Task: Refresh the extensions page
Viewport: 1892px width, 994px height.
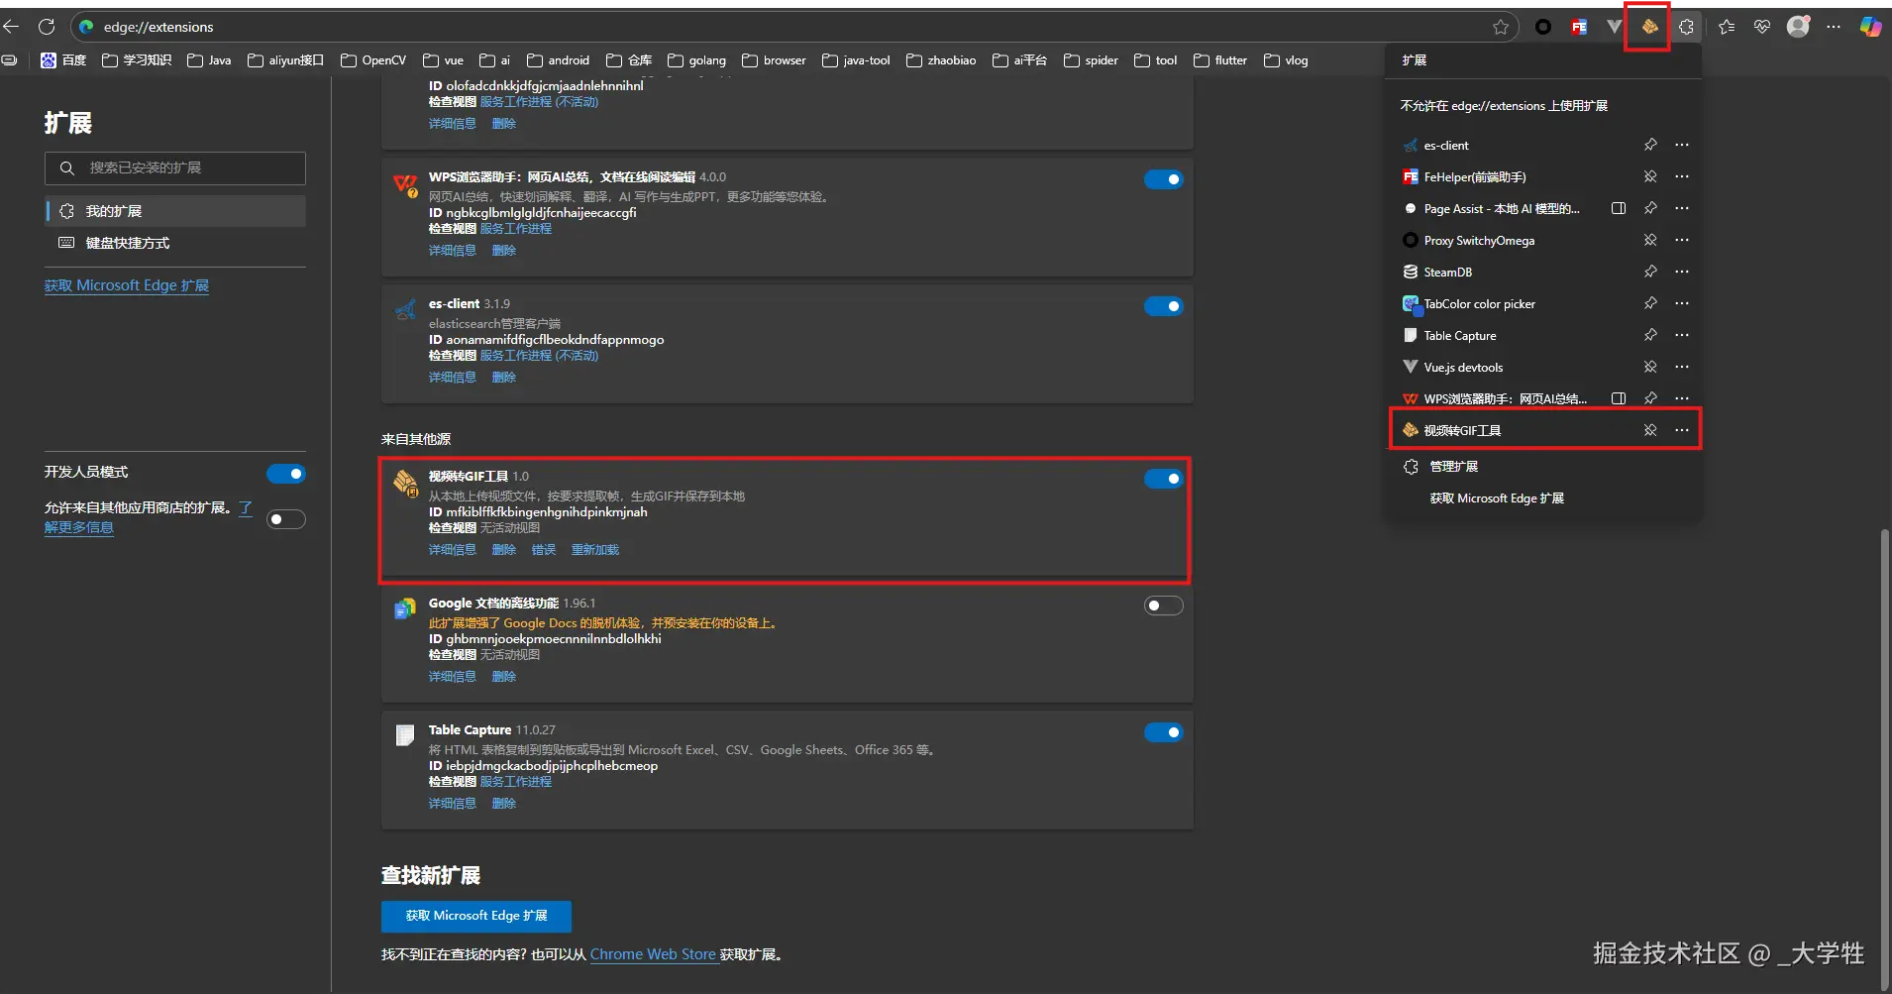Action: point(47,27)
